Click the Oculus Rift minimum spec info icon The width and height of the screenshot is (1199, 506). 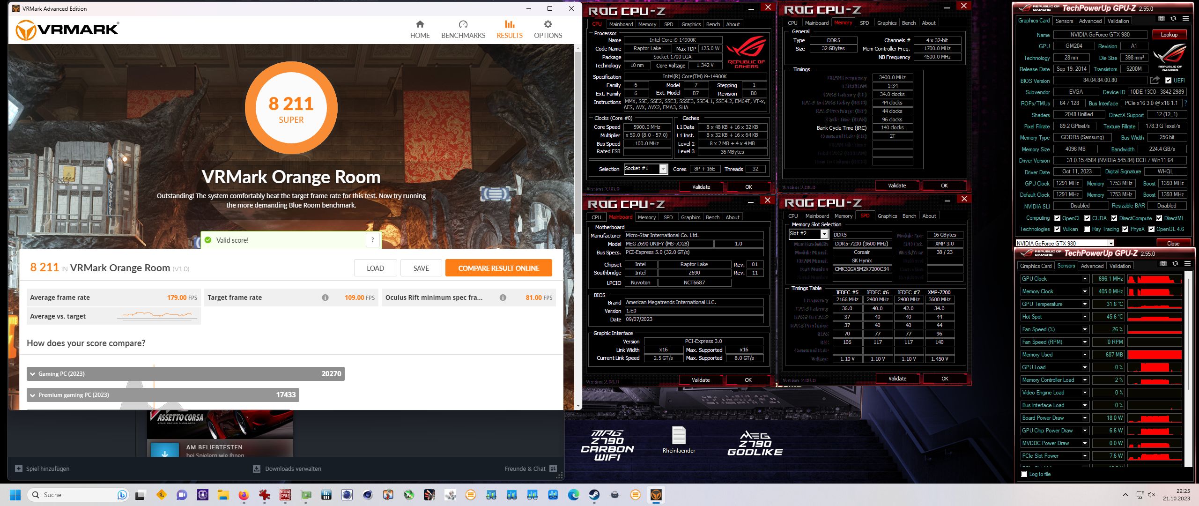503,298
